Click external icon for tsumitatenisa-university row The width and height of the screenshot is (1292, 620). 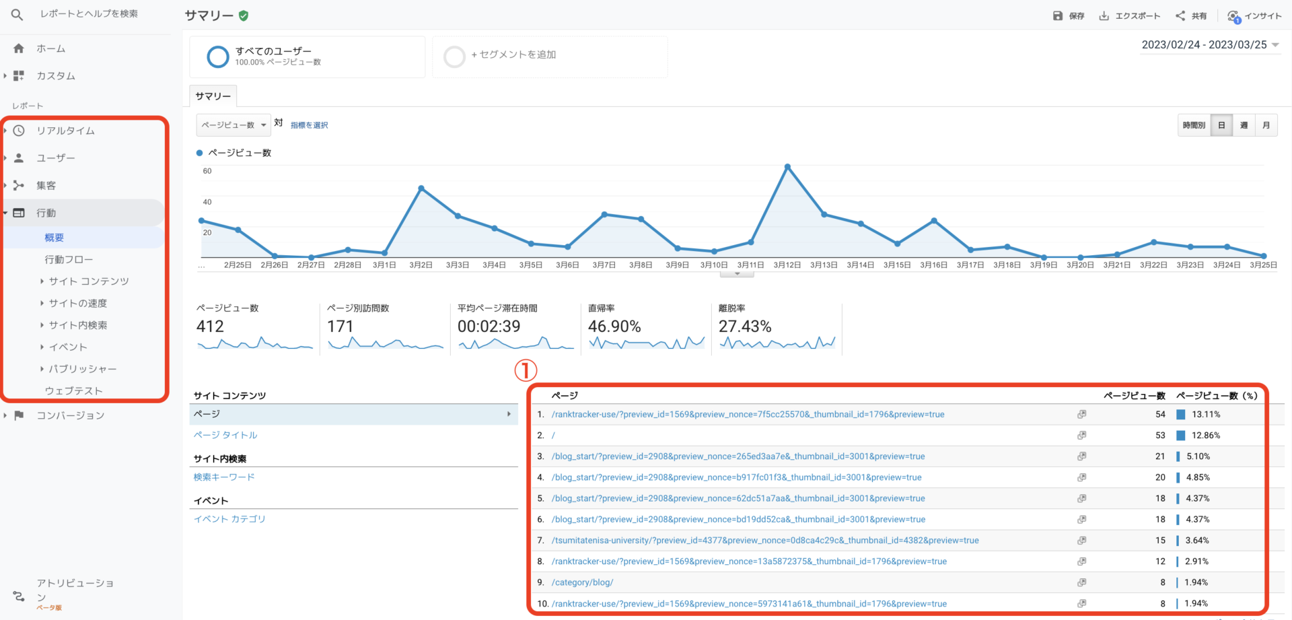(1081, 541)
